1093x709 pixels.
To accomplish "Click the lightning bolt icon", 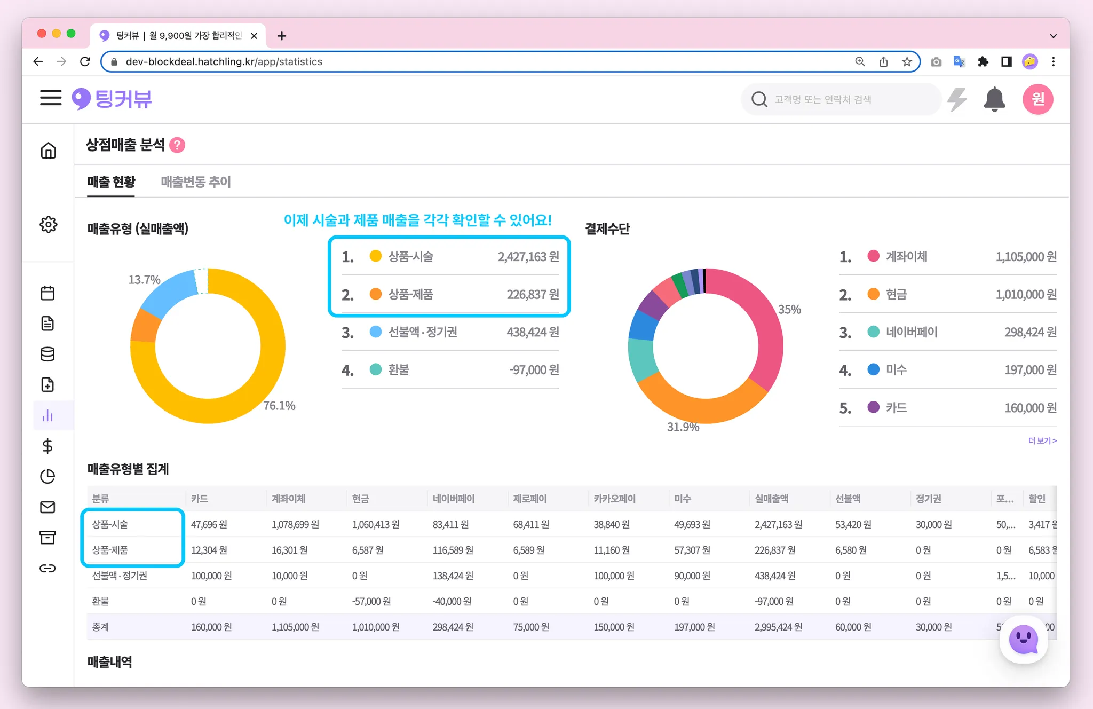I will tap(957, 99).
